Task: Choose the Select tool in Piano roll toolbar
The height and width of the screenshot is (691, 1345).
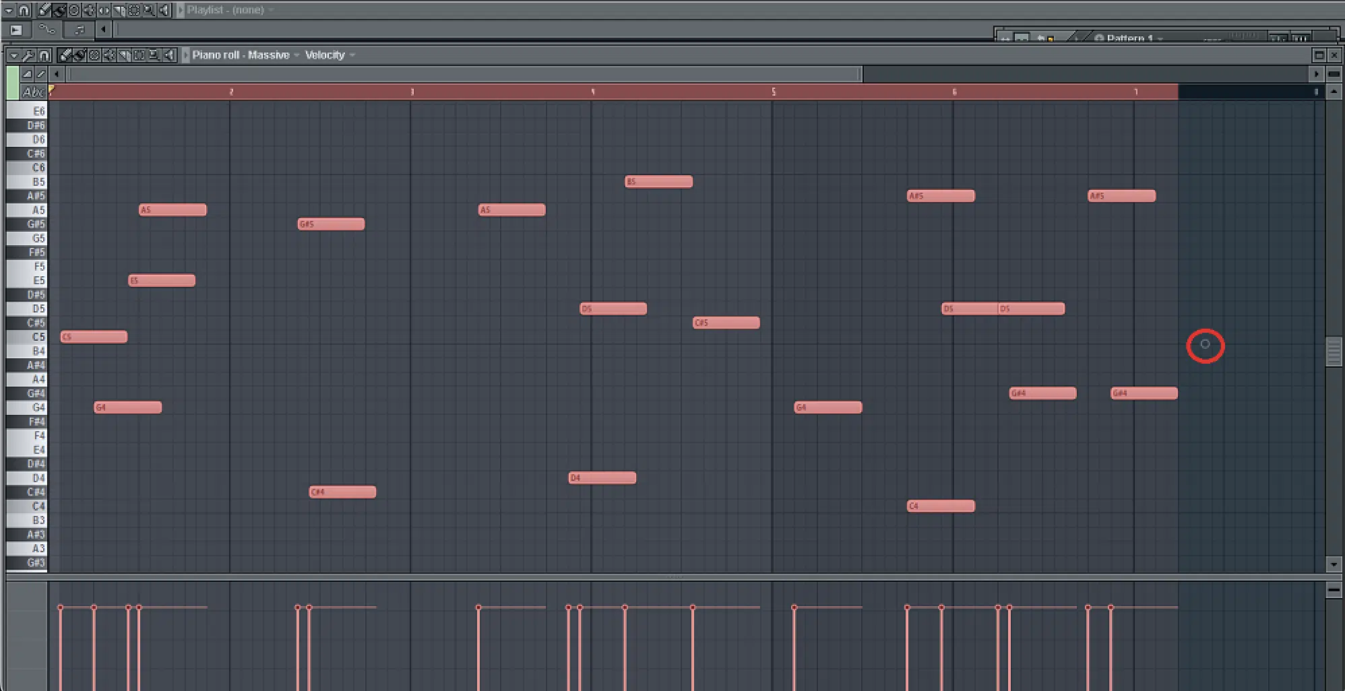Action: point(139,55)
